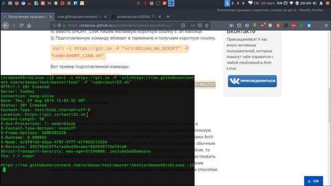Open the Firefox home page button
Viewport: 331px width, 186px height.
(29, 25)
